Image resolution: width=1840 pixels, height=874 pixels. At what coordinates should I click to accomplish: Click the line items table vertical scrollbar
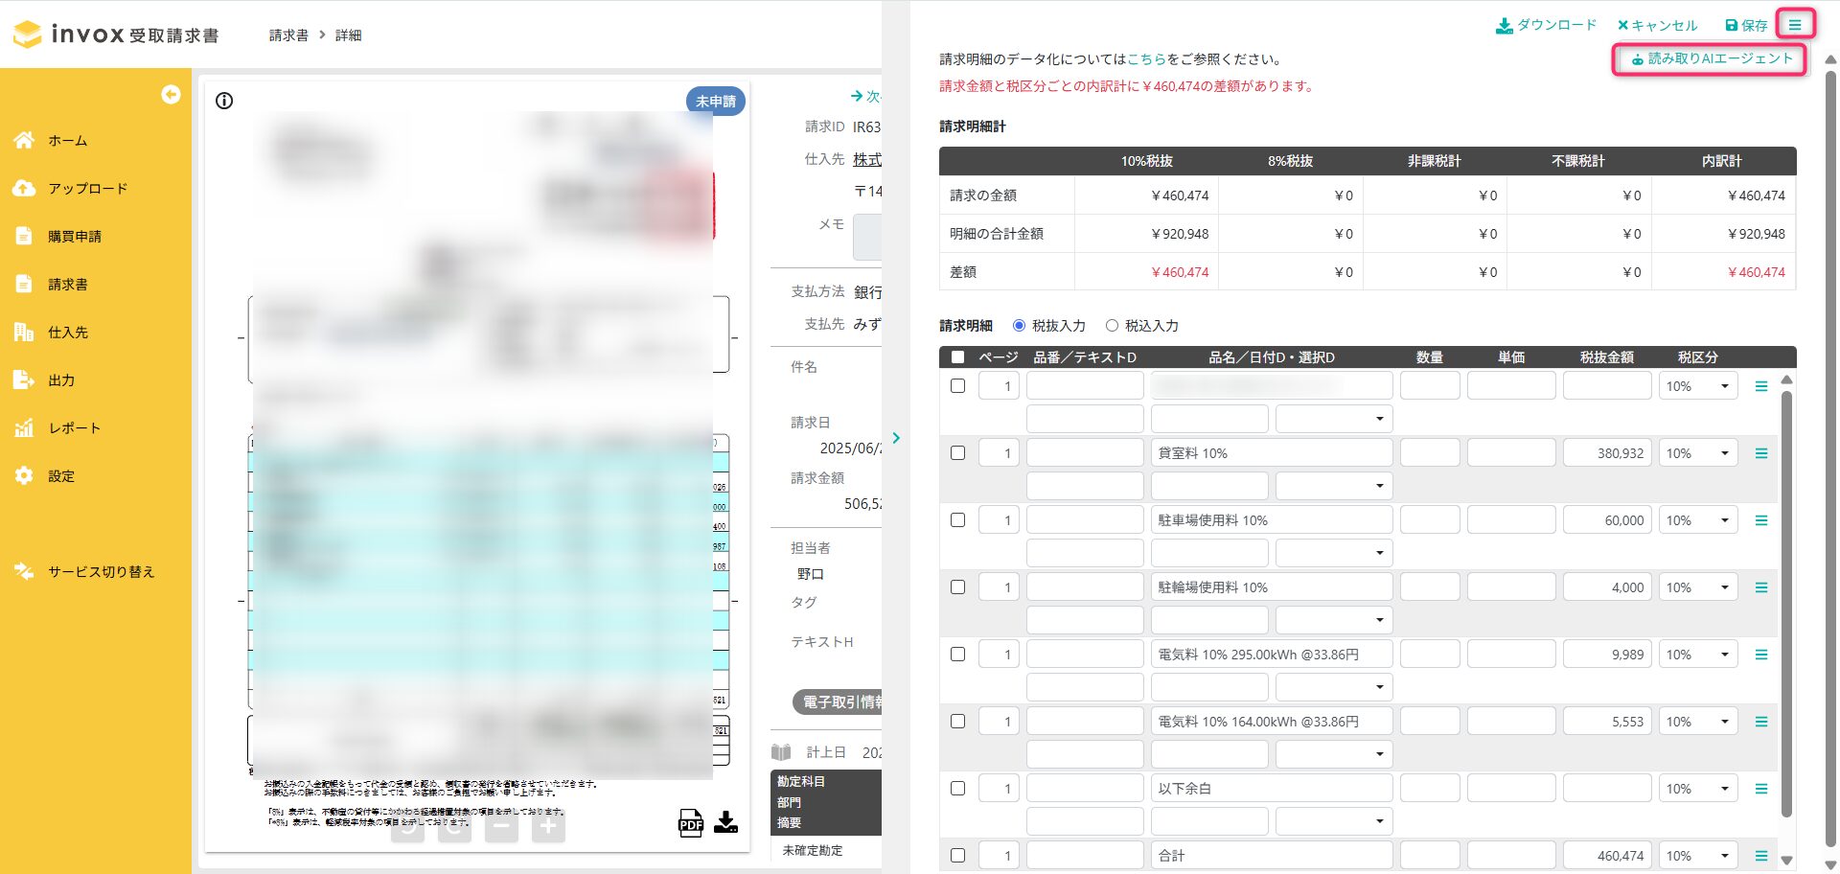pos(1786,604)
